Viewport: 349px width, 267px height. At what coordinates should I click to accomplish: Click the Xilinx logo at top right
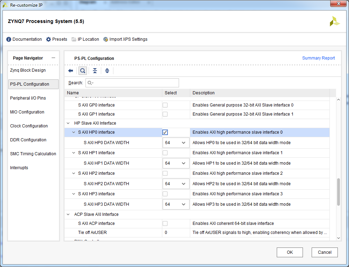pyautogui.click(x=335, y=21)
